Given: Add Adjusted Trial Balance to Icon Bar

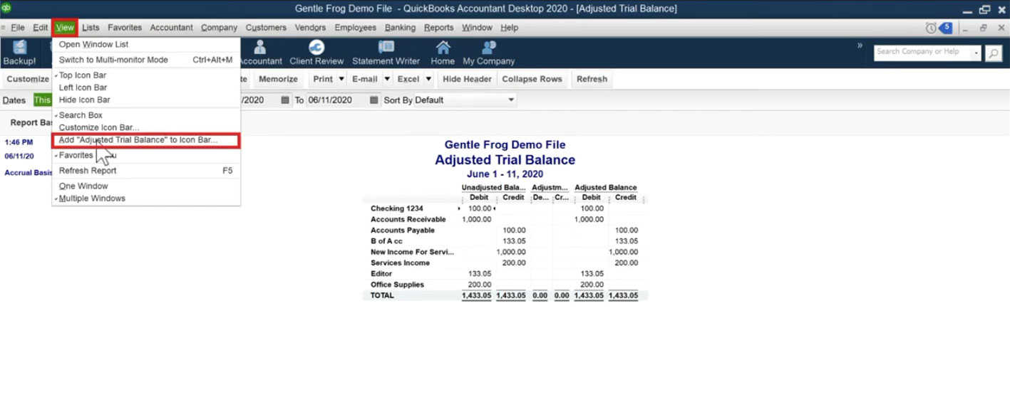Looking at the screenshot, I should (x=145, y=140).
